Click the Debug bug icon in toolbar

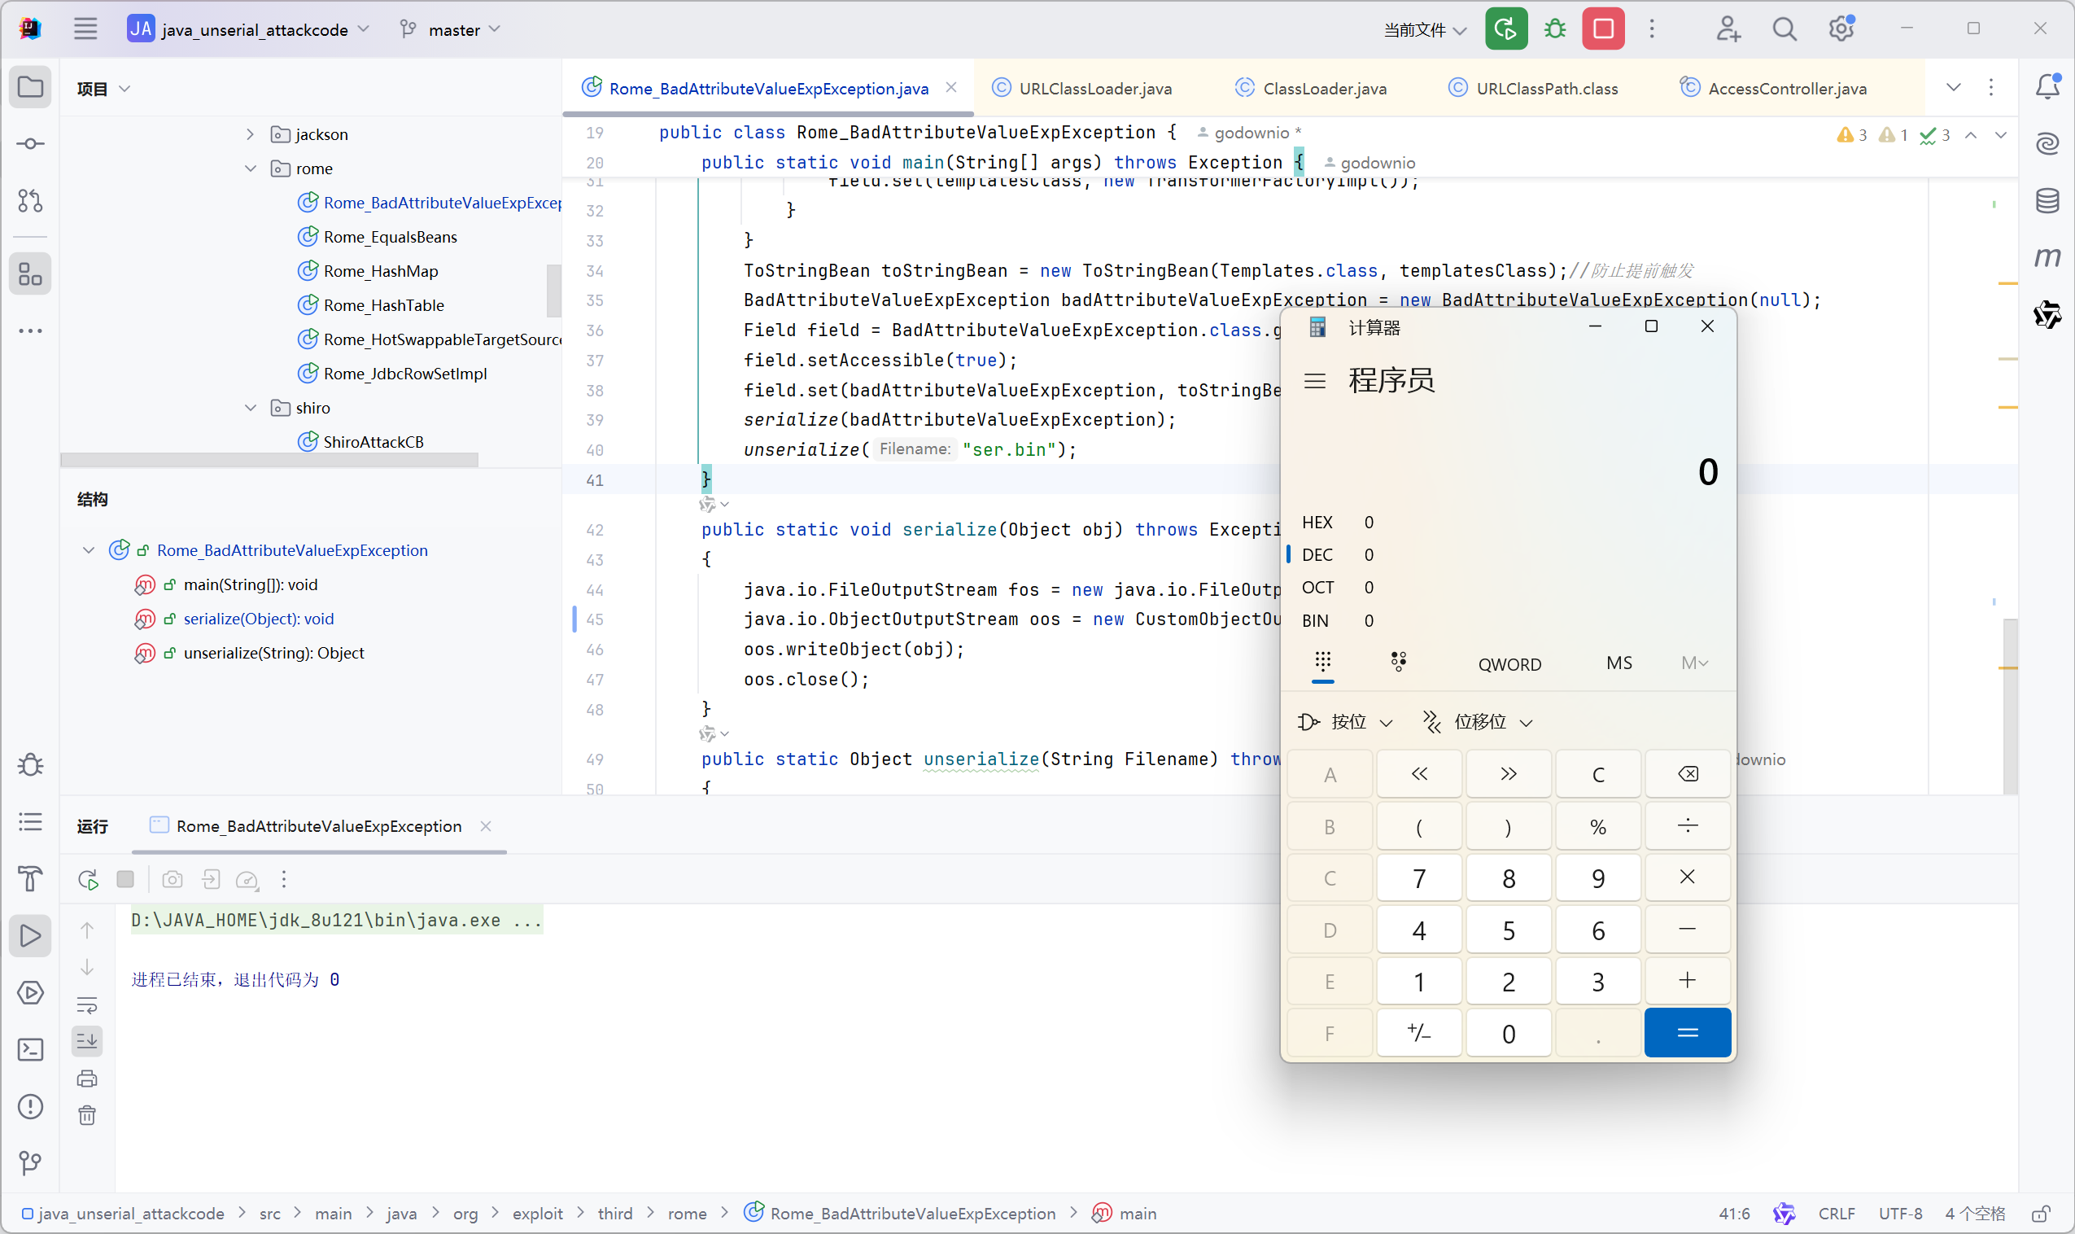pos(1555,29)
